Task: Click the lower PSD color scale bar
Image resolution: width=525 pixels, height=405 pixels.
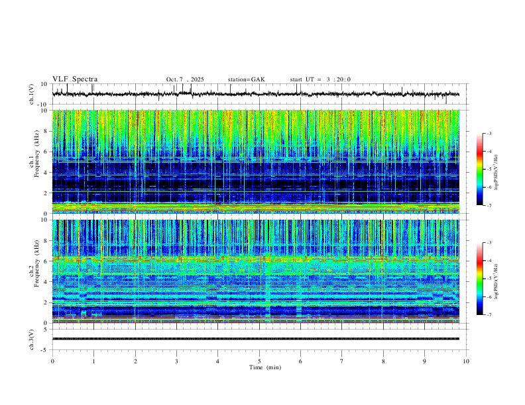Action: 480,279
